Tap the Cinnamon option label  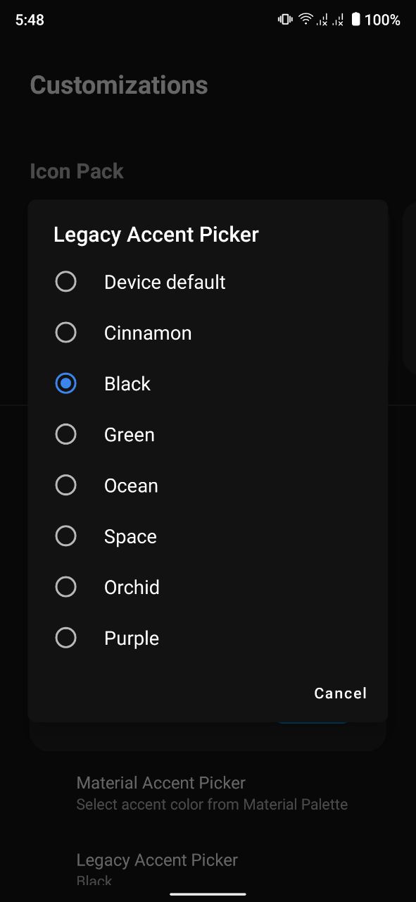tap(148, 333)
